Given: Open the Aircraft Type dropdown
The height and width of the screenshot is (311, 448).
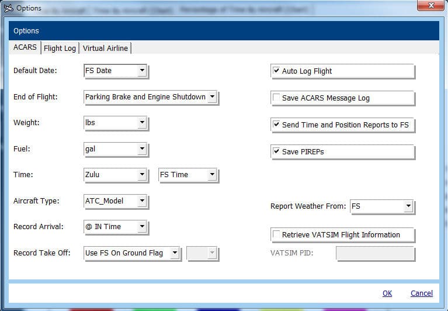Looking at the screenshot, I should click(x=142, y=201).
